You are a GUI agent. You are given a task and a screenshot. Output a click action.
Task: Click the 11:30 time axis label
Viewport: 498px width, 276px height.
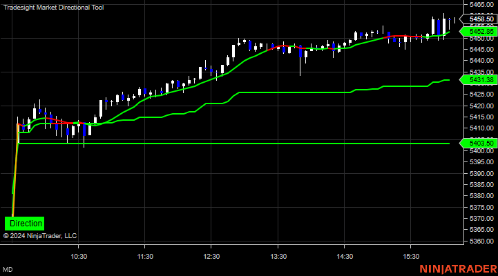point(145,256)
